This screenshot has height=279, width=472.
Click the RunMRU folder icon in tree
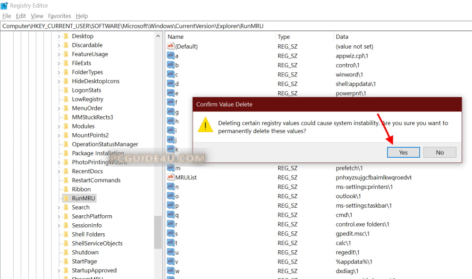coord(66,198)
